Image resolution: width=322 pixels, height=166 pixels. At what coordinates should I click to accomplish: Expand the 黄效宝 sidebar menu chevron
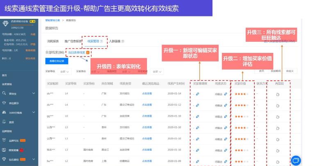coord(33,93)
